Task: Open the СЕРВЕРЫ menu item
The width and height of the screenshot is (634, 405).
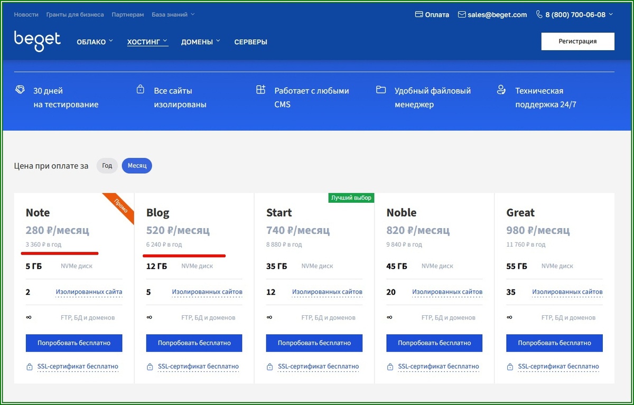Action: point(251,42)
